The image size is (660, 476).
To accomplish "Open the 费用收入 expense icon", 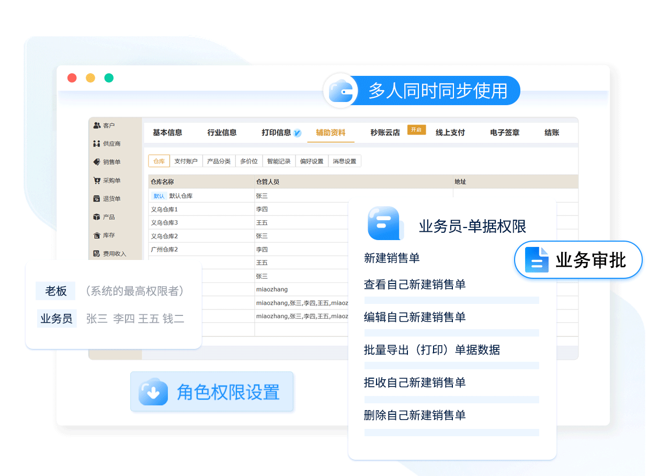I will (97, 254).
